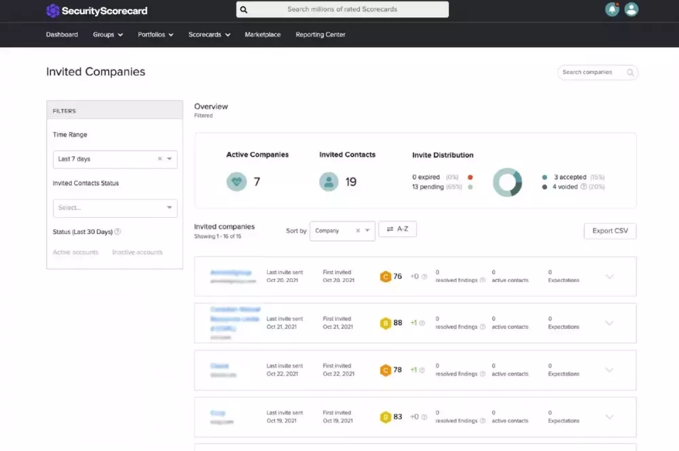The height and width of the screenshot is (451, 679).
Task: Click the Invite Distribution donut chart
Action: point(507,182)
